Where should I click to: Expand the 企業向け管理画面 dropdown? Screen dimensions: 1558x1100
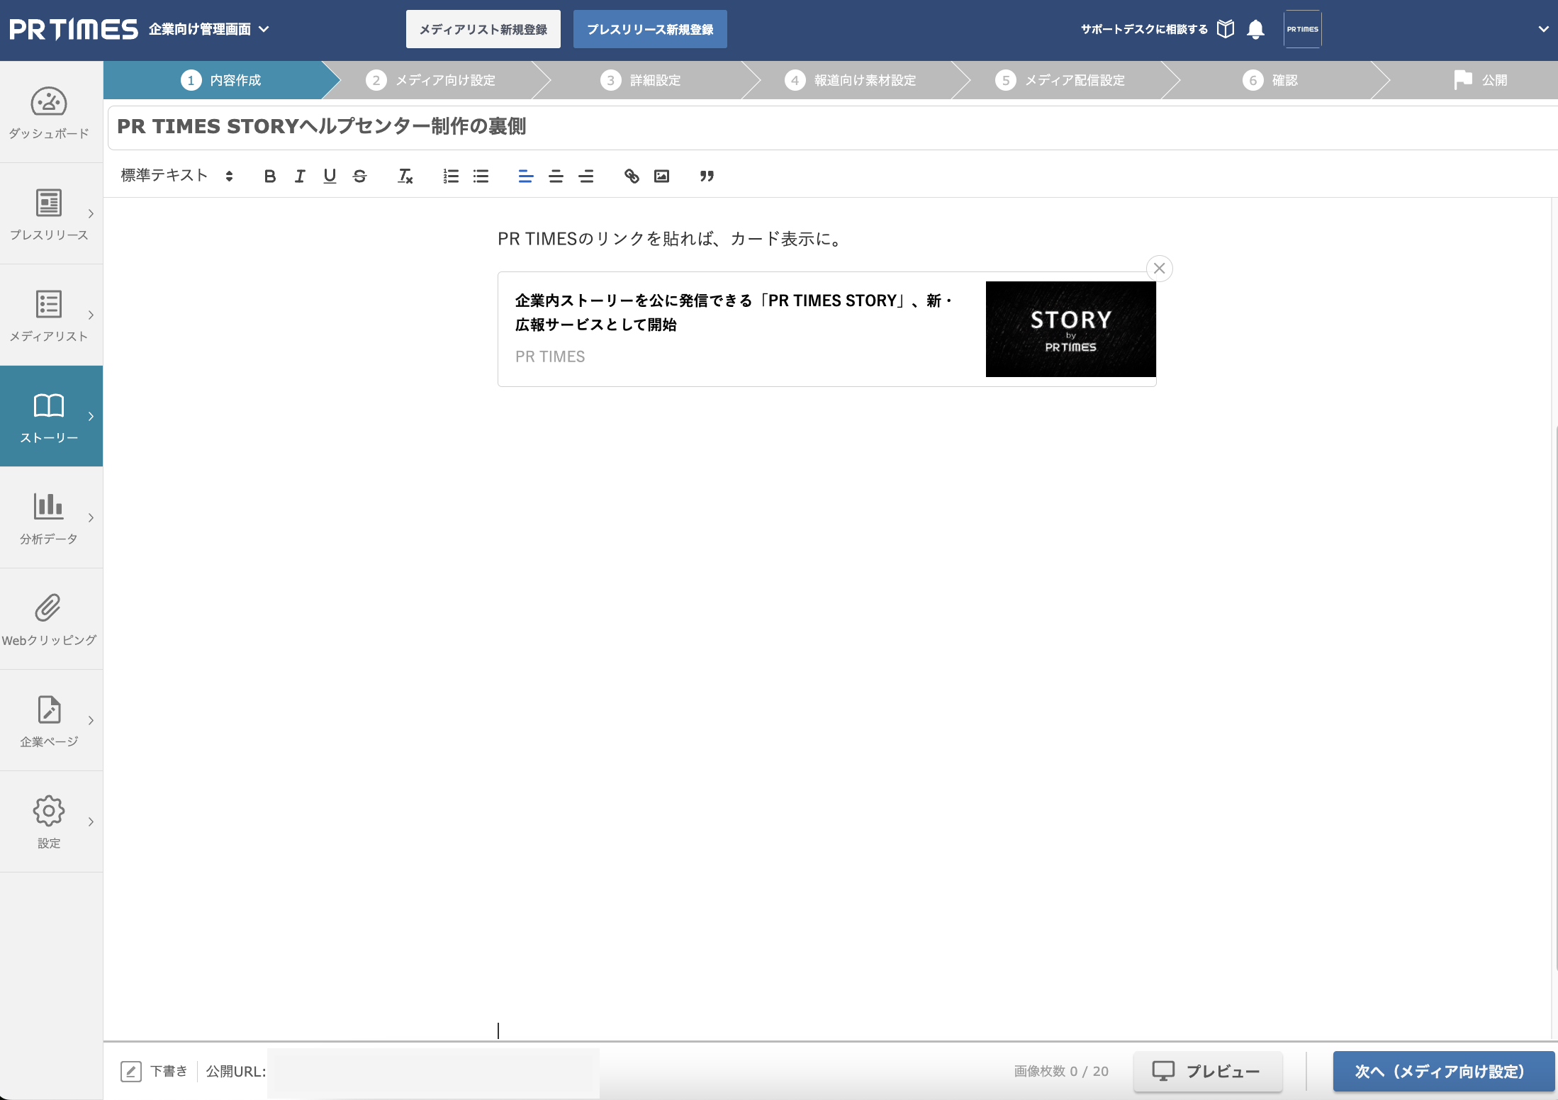(209, 29)
